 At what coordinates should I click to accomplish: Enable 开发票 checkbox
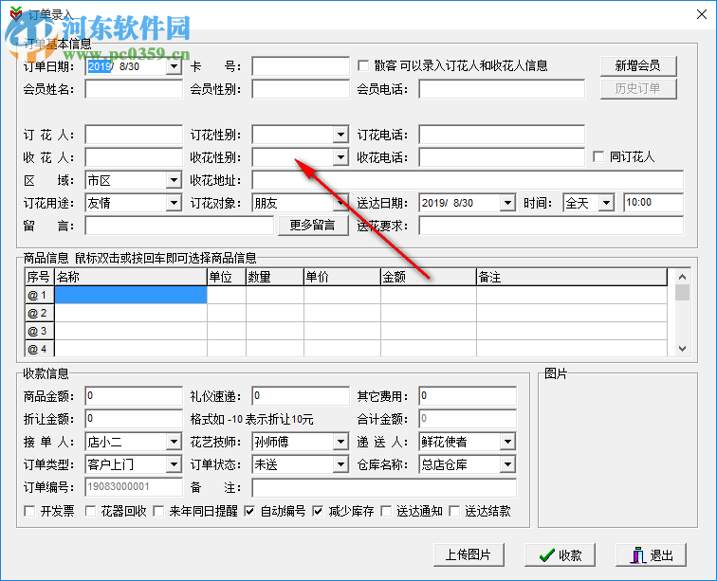pyautogui.click(x=29, y=511)
